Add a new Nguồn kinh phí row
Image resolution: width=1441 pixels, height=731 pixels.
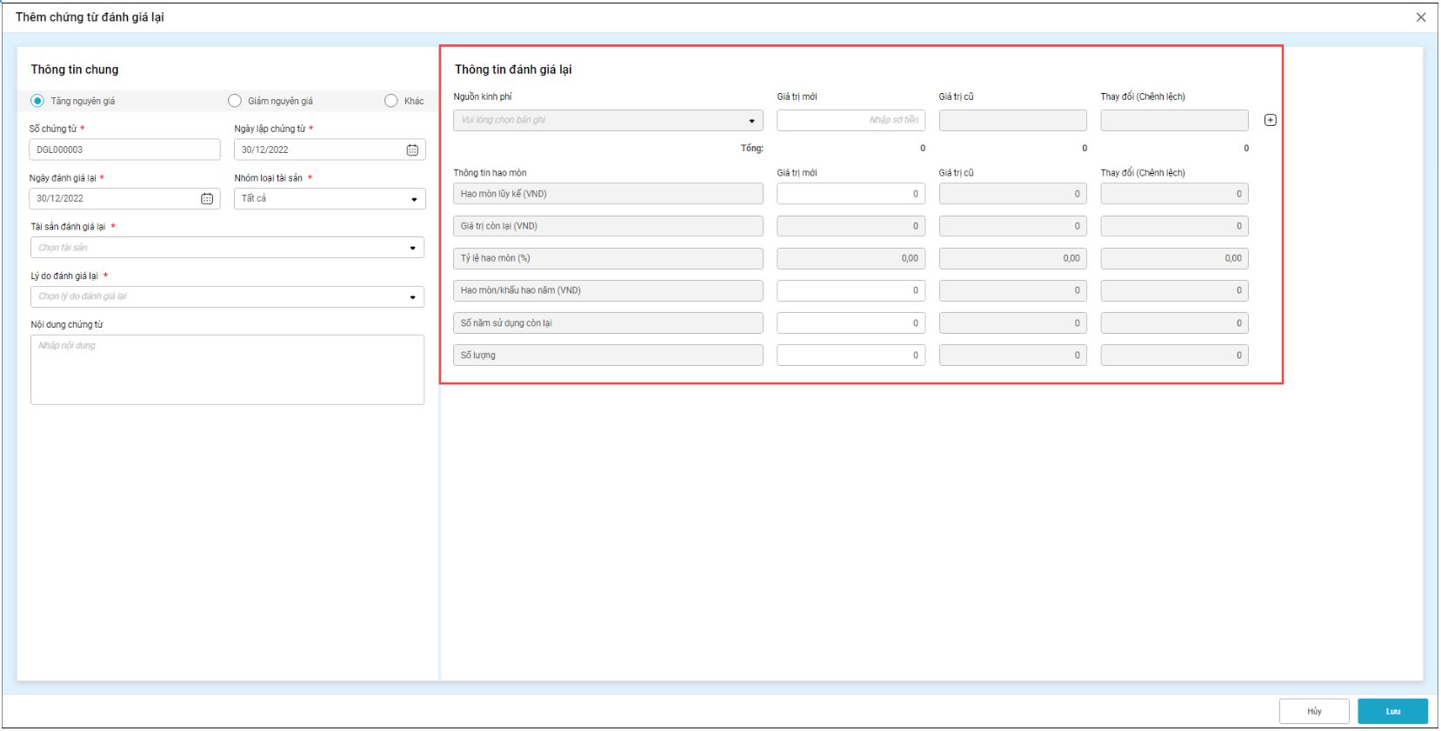(x=1271, y=120)
